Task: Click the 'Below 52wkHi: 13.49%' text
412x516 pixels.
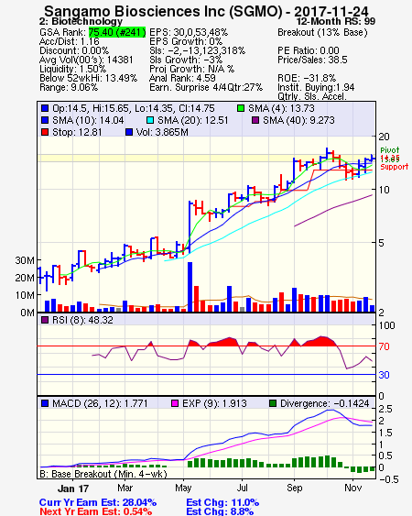Action: tap(88, 78)
